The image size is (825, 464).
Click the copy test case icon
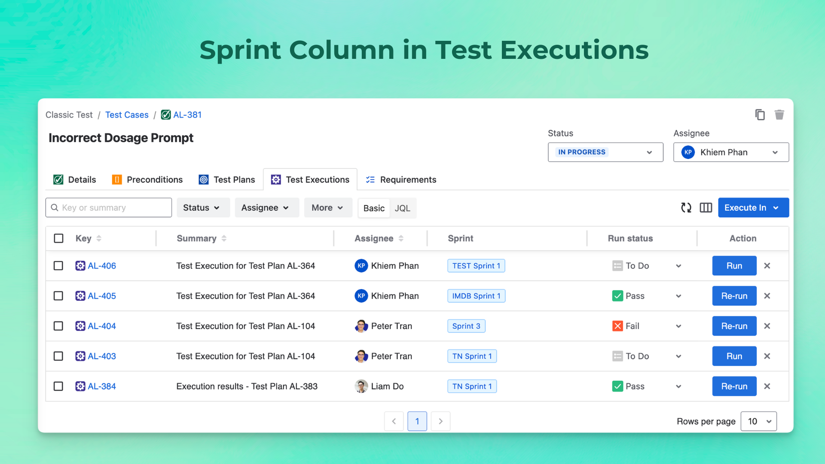point(760,115)
